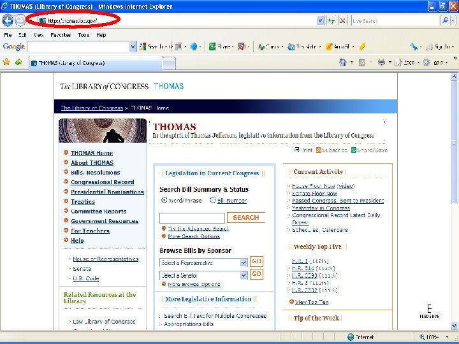
Task: Click the Share/Save icon on page
Action: pos(354,150)
